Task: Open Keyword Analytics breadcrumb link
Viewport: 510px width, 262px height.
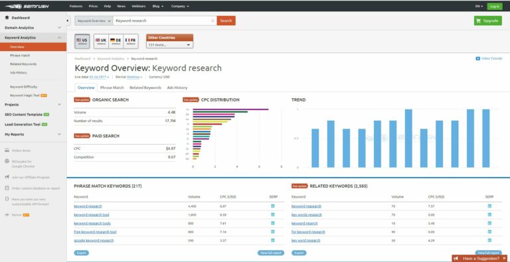Action: 111,59
